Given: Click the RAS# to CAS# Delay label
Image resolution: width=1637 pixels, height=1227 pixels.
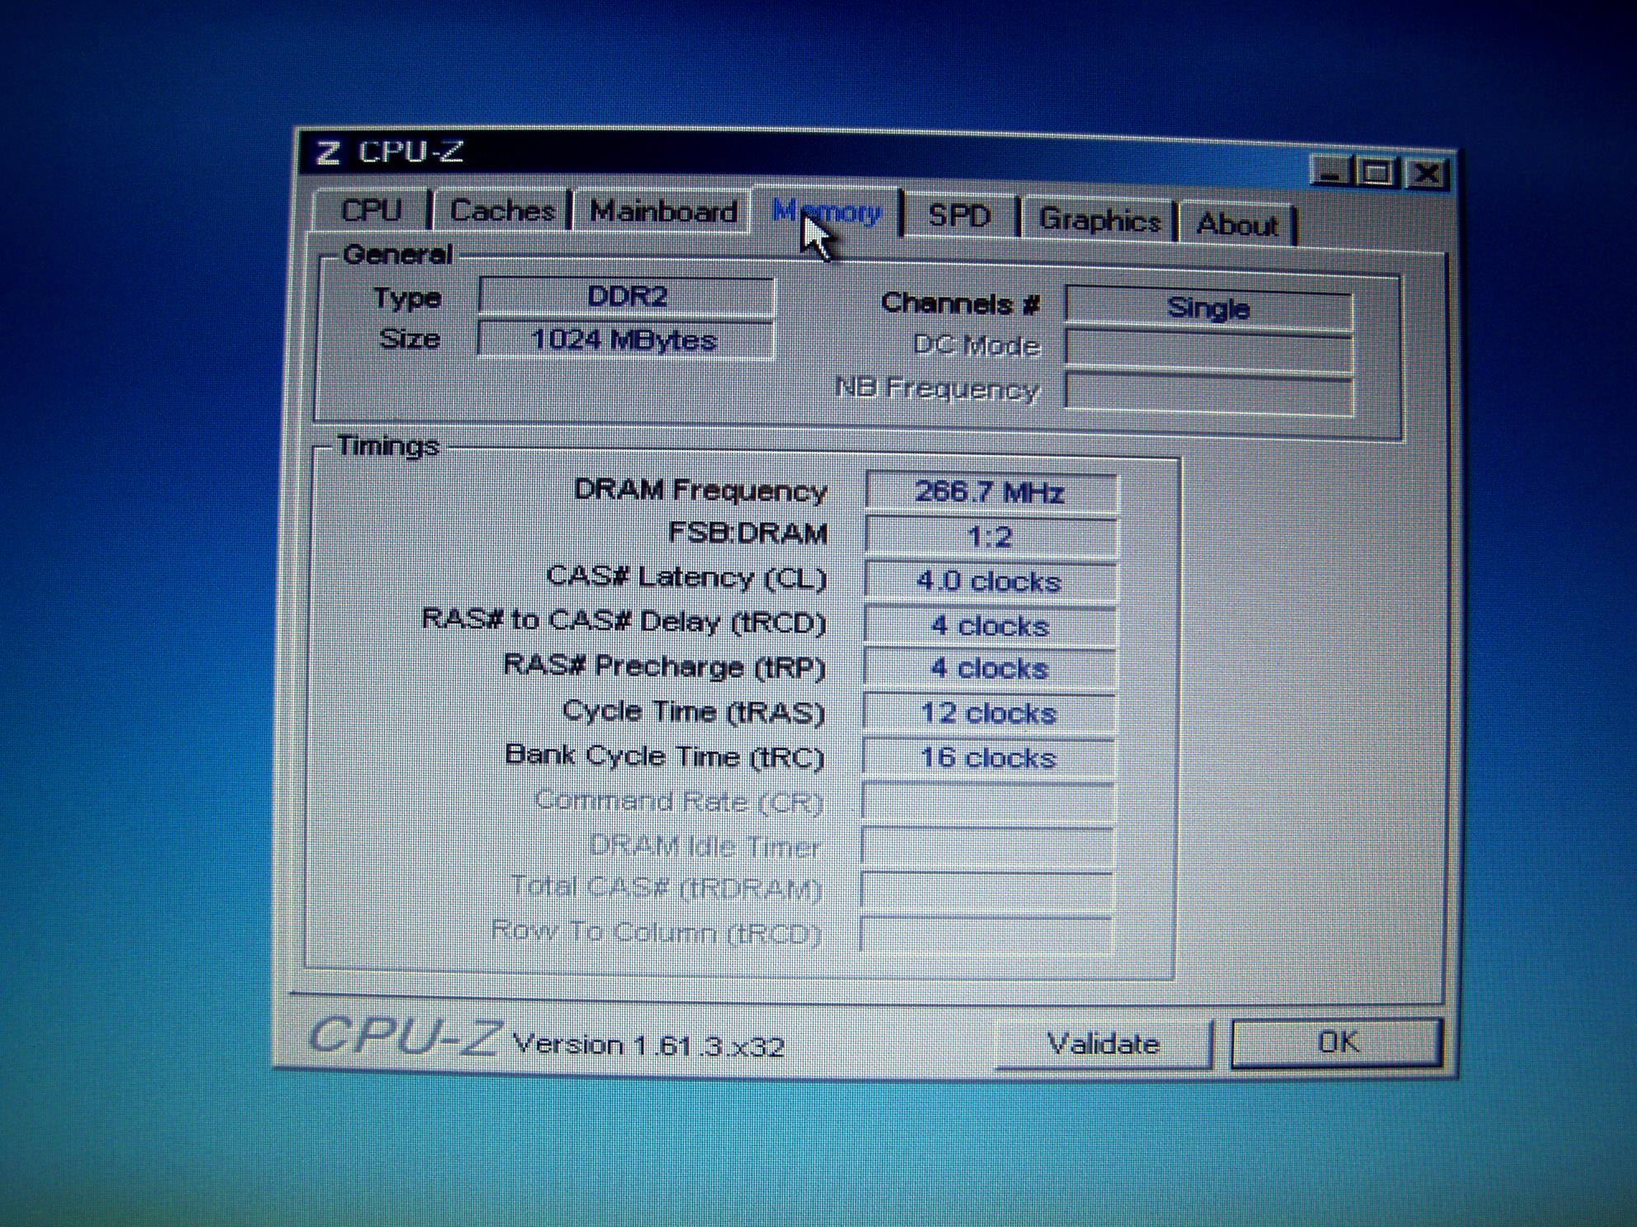Looking at the screenshot, I should click(624, 621).
